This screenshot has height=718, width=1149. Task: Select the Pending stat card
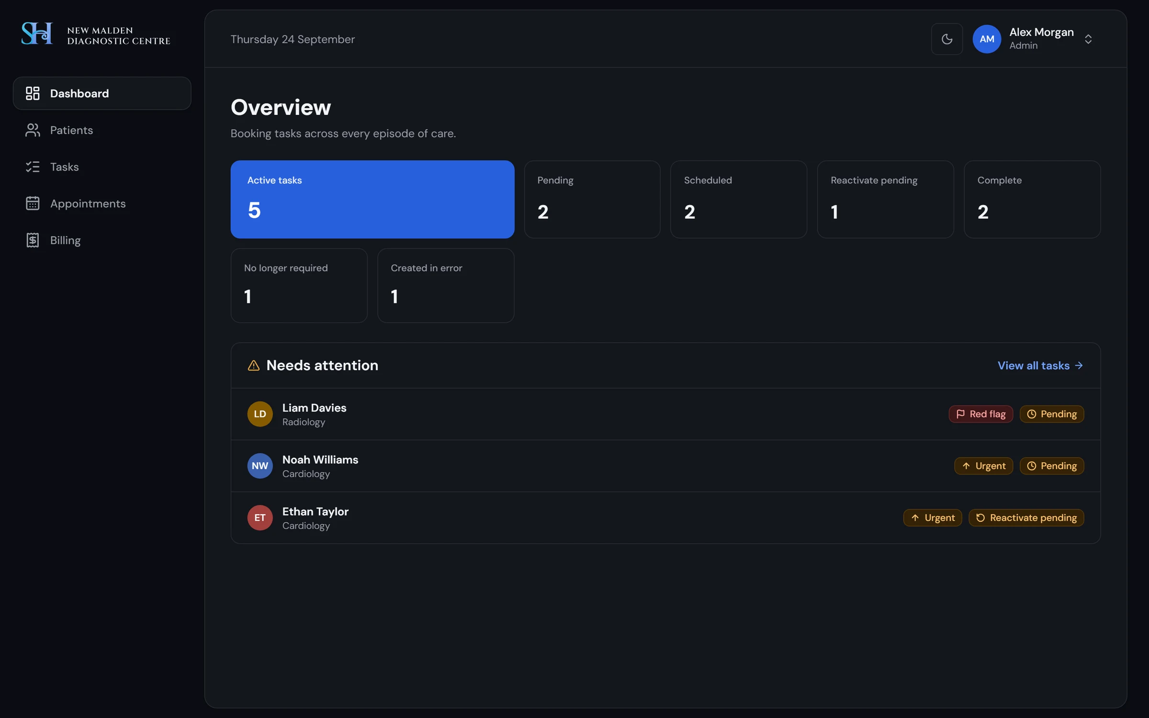click(x=592, y=199)
